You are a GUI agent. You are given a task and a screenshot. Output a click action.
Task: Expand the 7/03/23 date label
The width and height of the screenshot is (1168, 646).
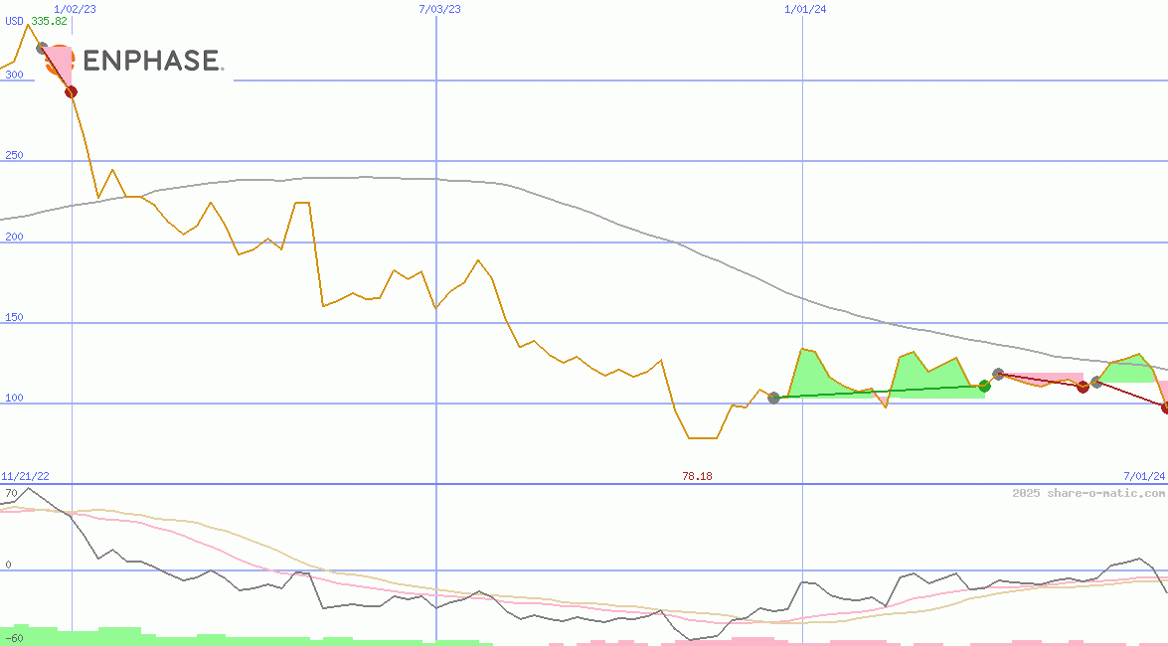tap(438, 10)
